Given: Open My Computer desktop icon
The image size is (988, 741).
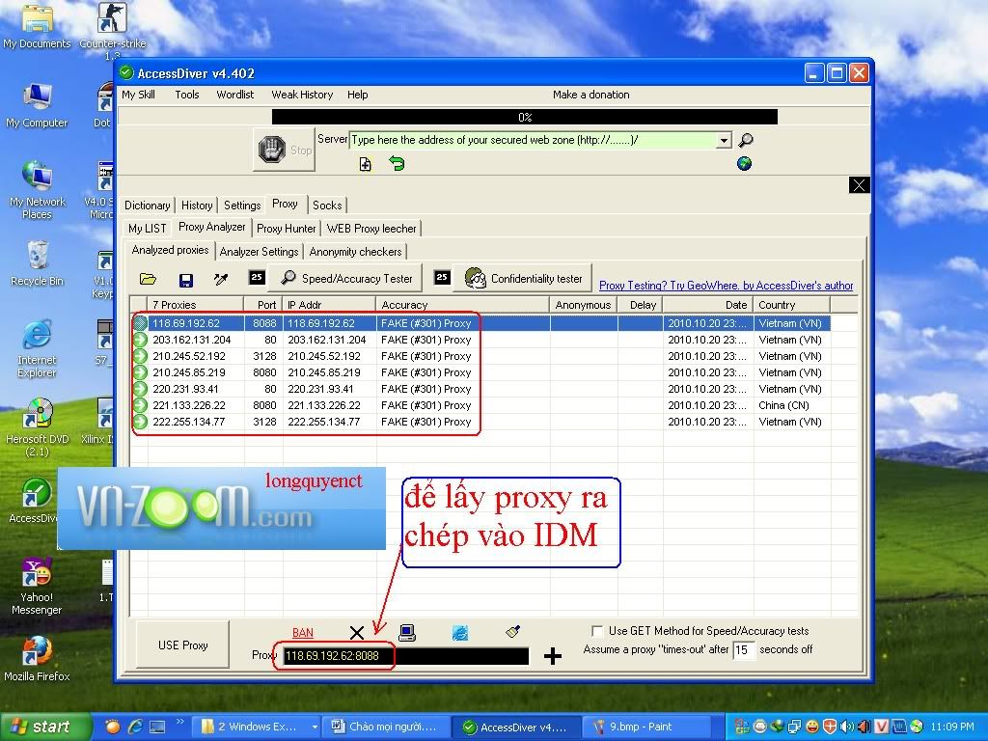Looking at the screenshot, I should [37, 105].
